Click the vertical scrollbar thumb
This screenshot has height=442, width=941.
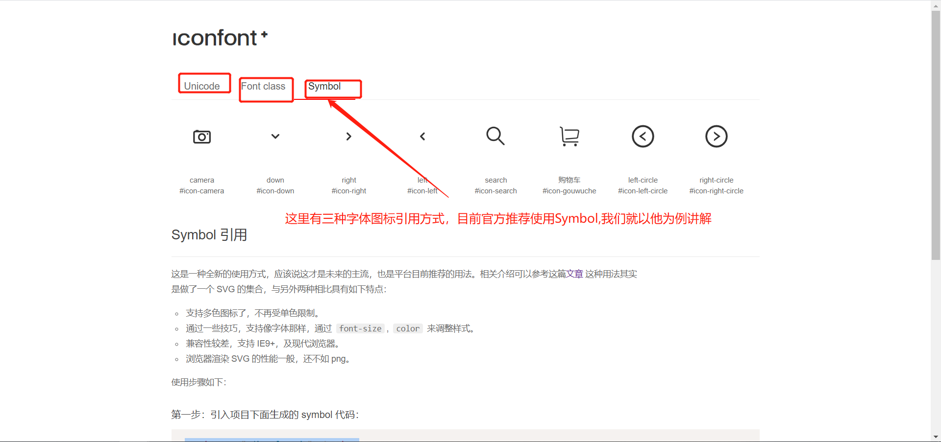pos(936,135)
